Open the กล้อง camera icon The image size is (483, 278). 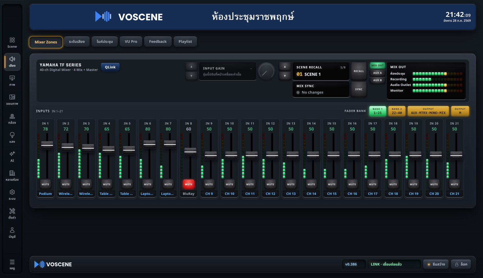pyautogui.click(x=12, y=119)
